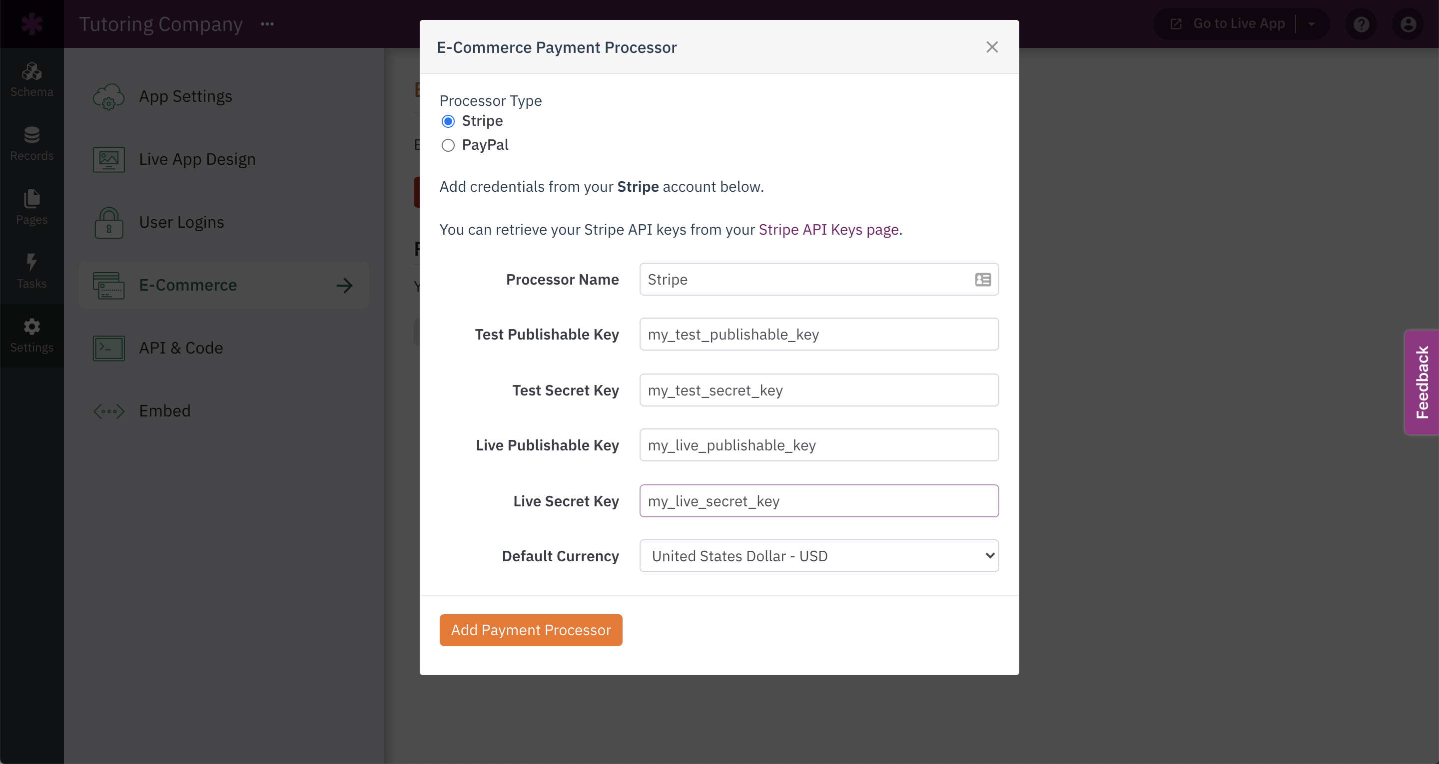Image resolution: width=1439 pixels, height=764 pixels.
Task: Open the Tutoring Company ellipsis menu
Action: click(x=267, y=24)
